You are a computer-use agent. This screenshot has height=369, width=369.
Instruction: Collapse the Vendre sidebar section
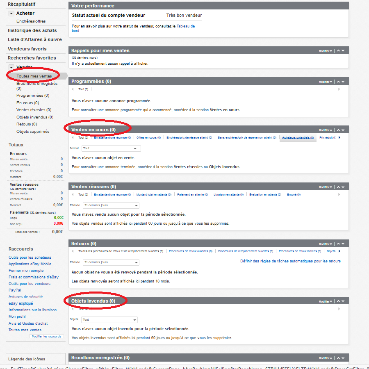click(x=11, y=67)
